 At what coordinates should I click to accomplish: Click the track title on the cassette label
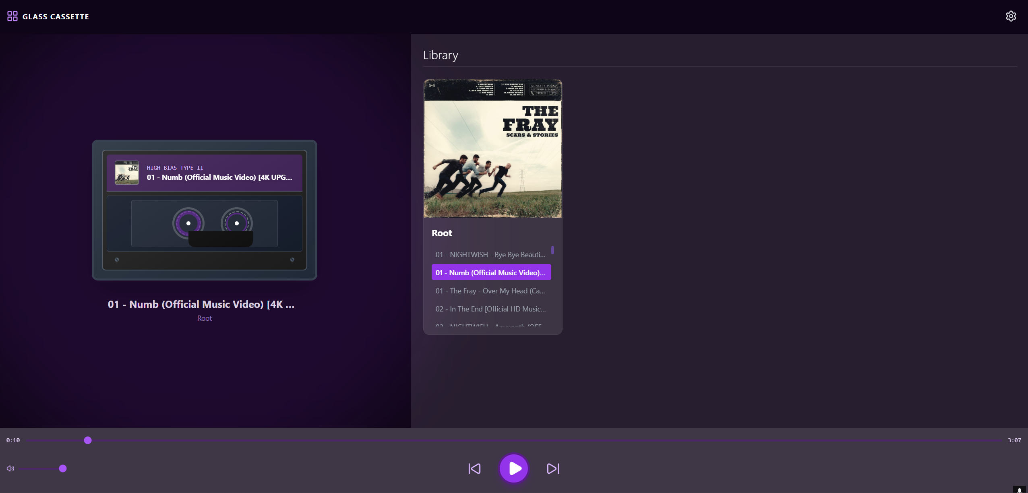click(219, 177)
